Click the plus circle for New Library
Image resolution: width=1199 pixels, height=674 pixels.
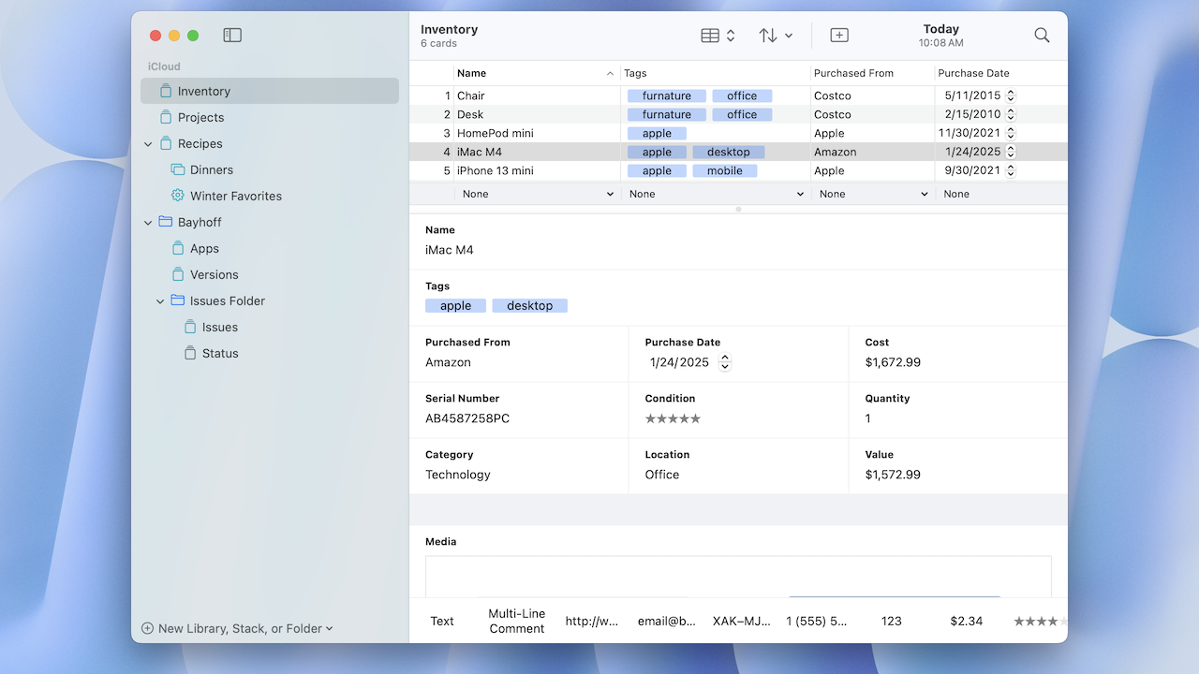[147, 628]
